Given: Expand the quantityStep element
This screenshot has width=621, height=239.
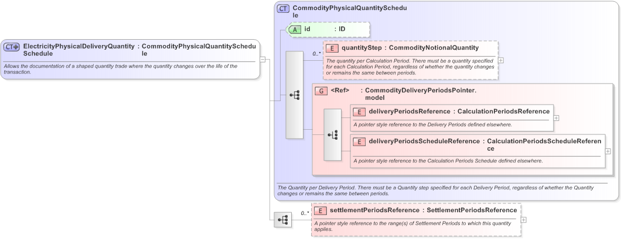Looking at the screenshot, I should pyautogui.click(x=501, y=60).
